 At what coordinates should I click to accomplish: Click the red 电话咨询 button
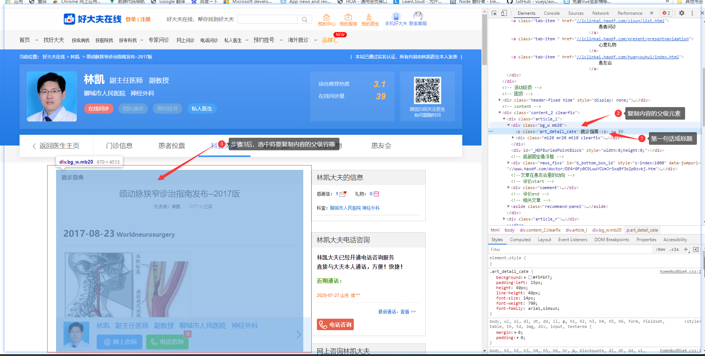pos(335,325)
